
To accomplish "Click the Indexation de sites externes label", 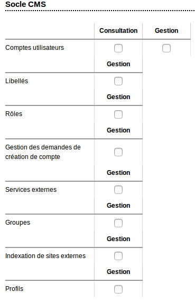I will [x=45, y=256].
